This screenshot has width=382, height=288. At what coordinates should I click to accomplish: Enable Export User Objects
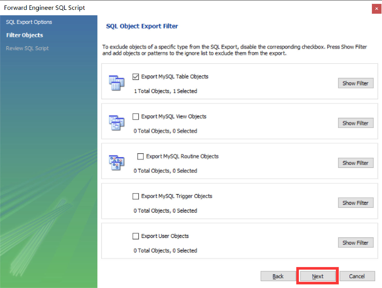click(136, 236)
